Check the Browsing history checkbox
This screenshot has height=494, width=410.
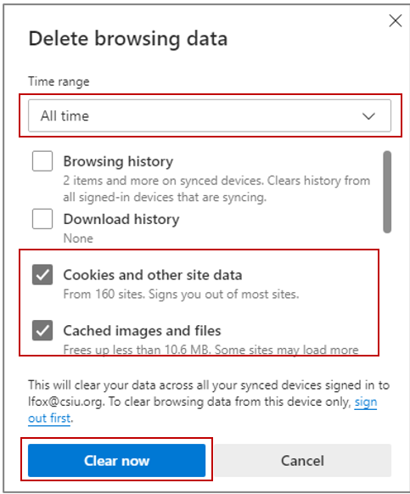click(42, 161)
